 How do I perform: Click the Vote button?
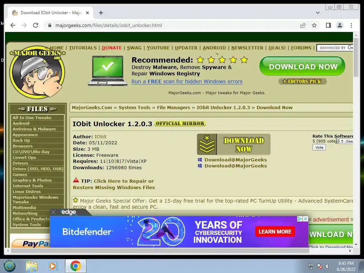coord(319,147)
